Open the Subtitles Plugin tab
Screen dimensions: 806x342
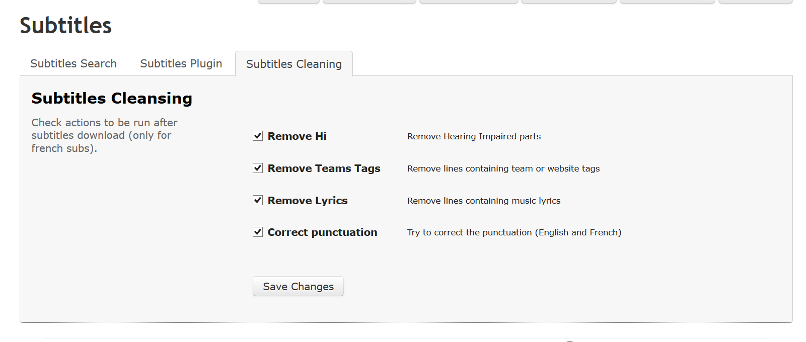181,64
